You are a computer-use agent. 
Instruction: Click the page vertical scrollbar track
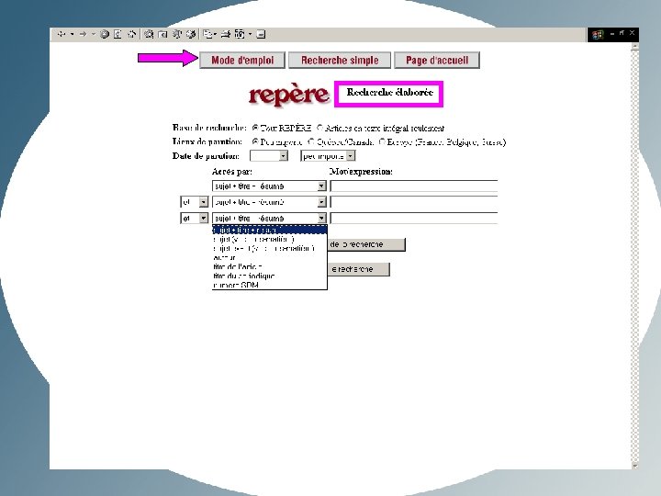[x=634, y=256]
